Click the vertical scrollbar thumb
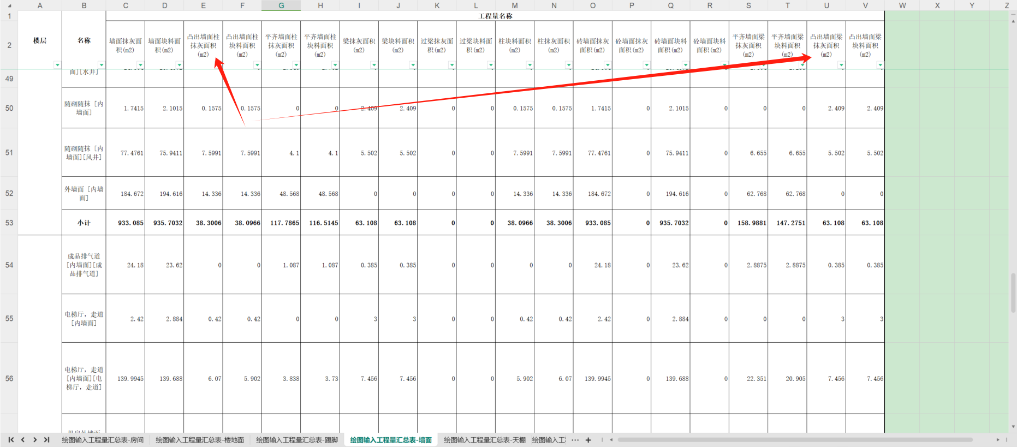This screenshot has height=447, width=1017. point(1013,293)
